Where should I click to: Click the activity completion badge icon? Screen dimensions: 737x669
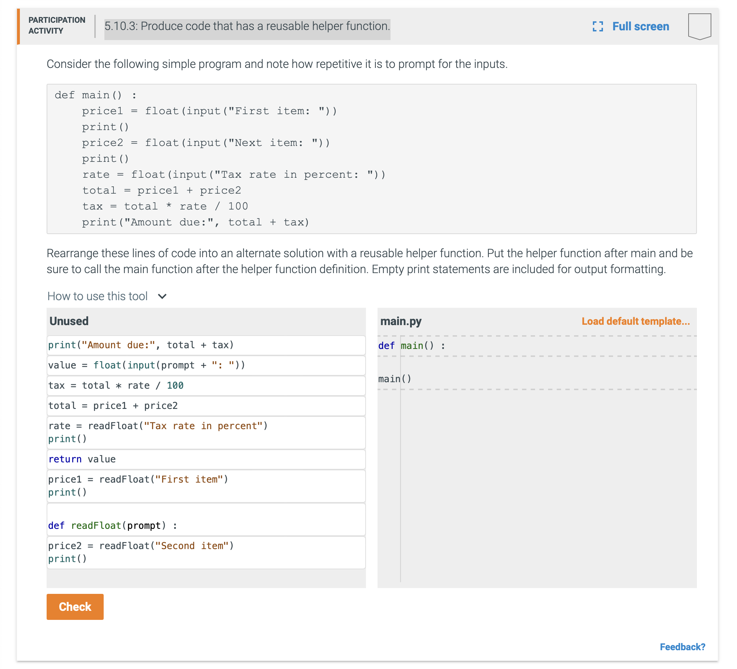[699, 26]
